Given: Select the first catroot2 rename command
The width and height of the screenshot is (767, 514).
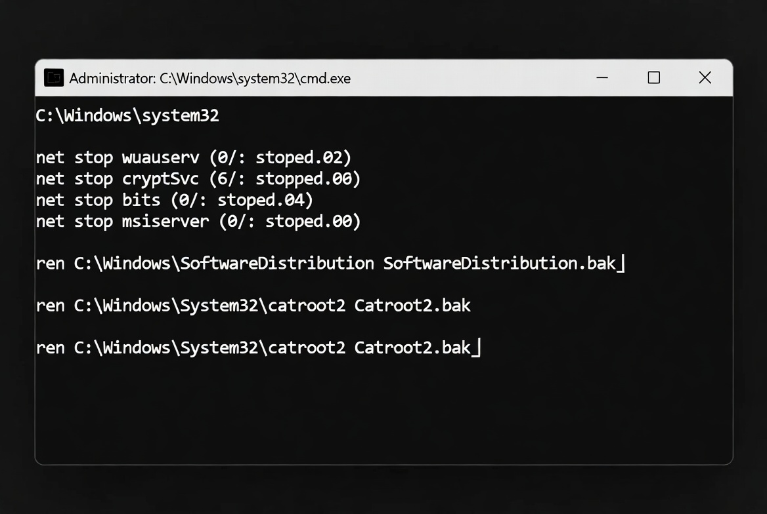Looking at the screenshot, I should 253,306.
